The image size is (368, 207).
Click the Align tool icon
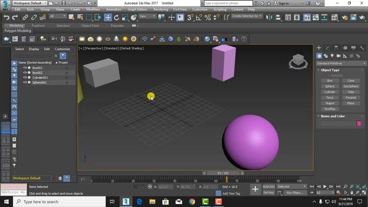click(x=278, y=17)
